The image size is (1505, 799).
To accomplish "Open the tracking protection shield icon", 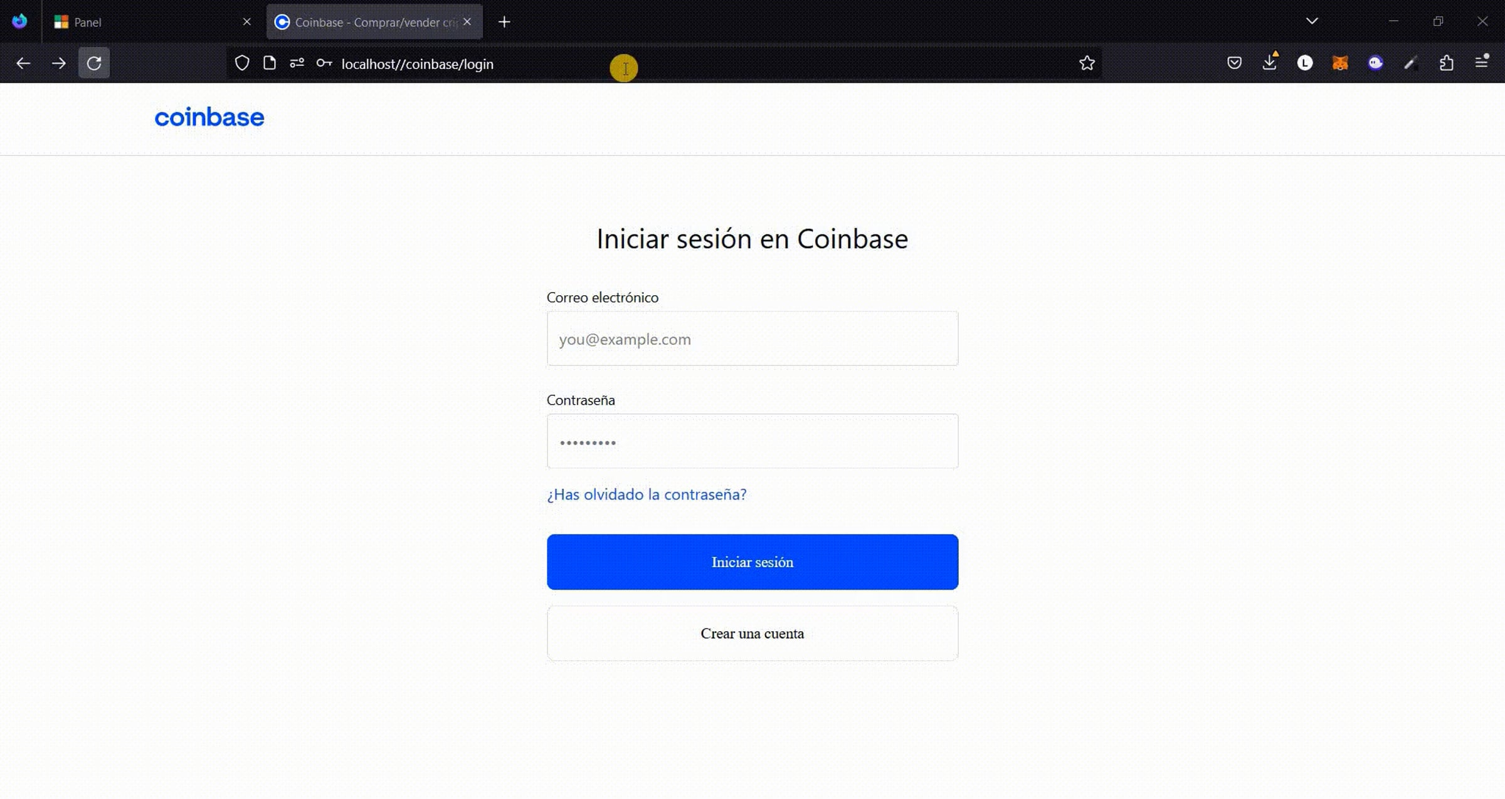I will point(242,63).
